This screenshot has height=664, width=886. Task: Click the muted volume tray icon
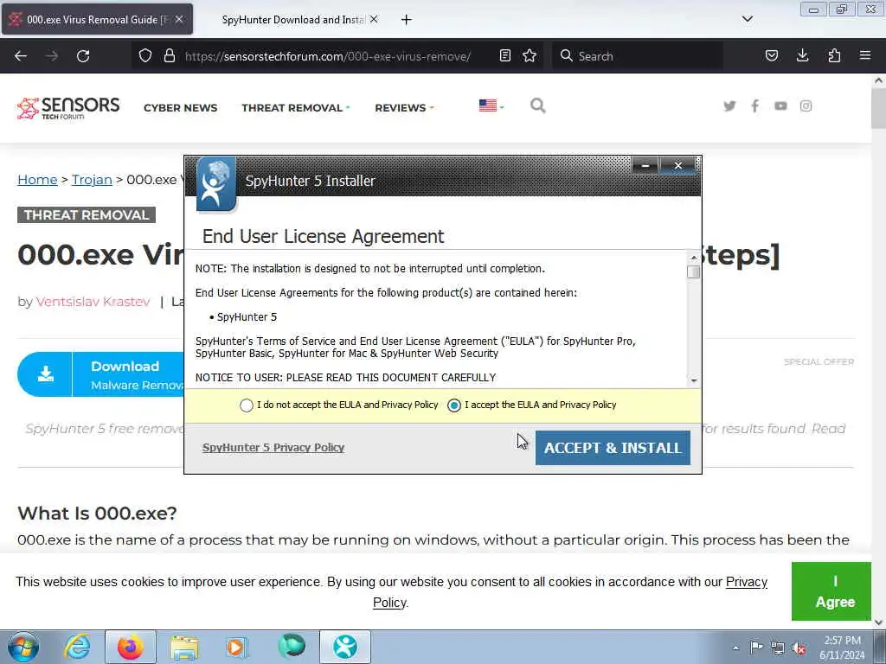(799, 648)
